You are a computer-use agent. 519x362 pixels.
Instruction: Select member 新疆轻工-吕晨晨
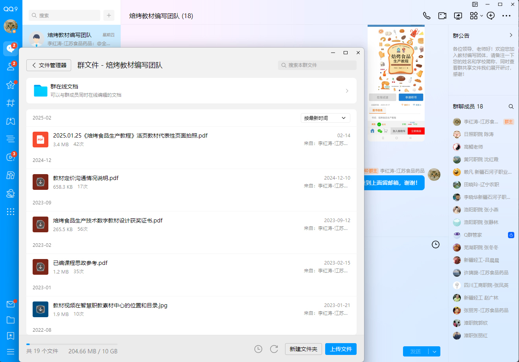tap(484, 260)
